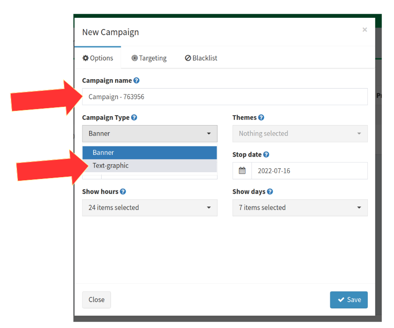Select the Banner option in list

point(149,153)
